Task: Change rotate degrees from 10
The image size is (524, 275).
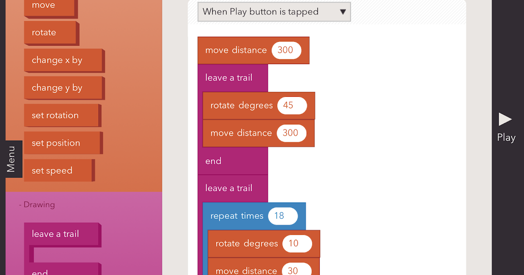Action: click(x=297, y=244)
